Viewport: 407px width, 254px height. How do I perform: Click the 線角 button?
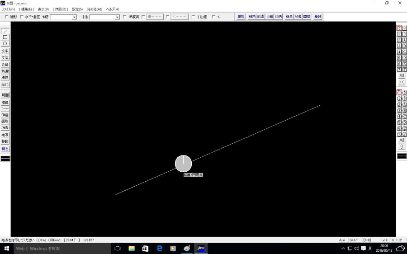coord(252,17)
